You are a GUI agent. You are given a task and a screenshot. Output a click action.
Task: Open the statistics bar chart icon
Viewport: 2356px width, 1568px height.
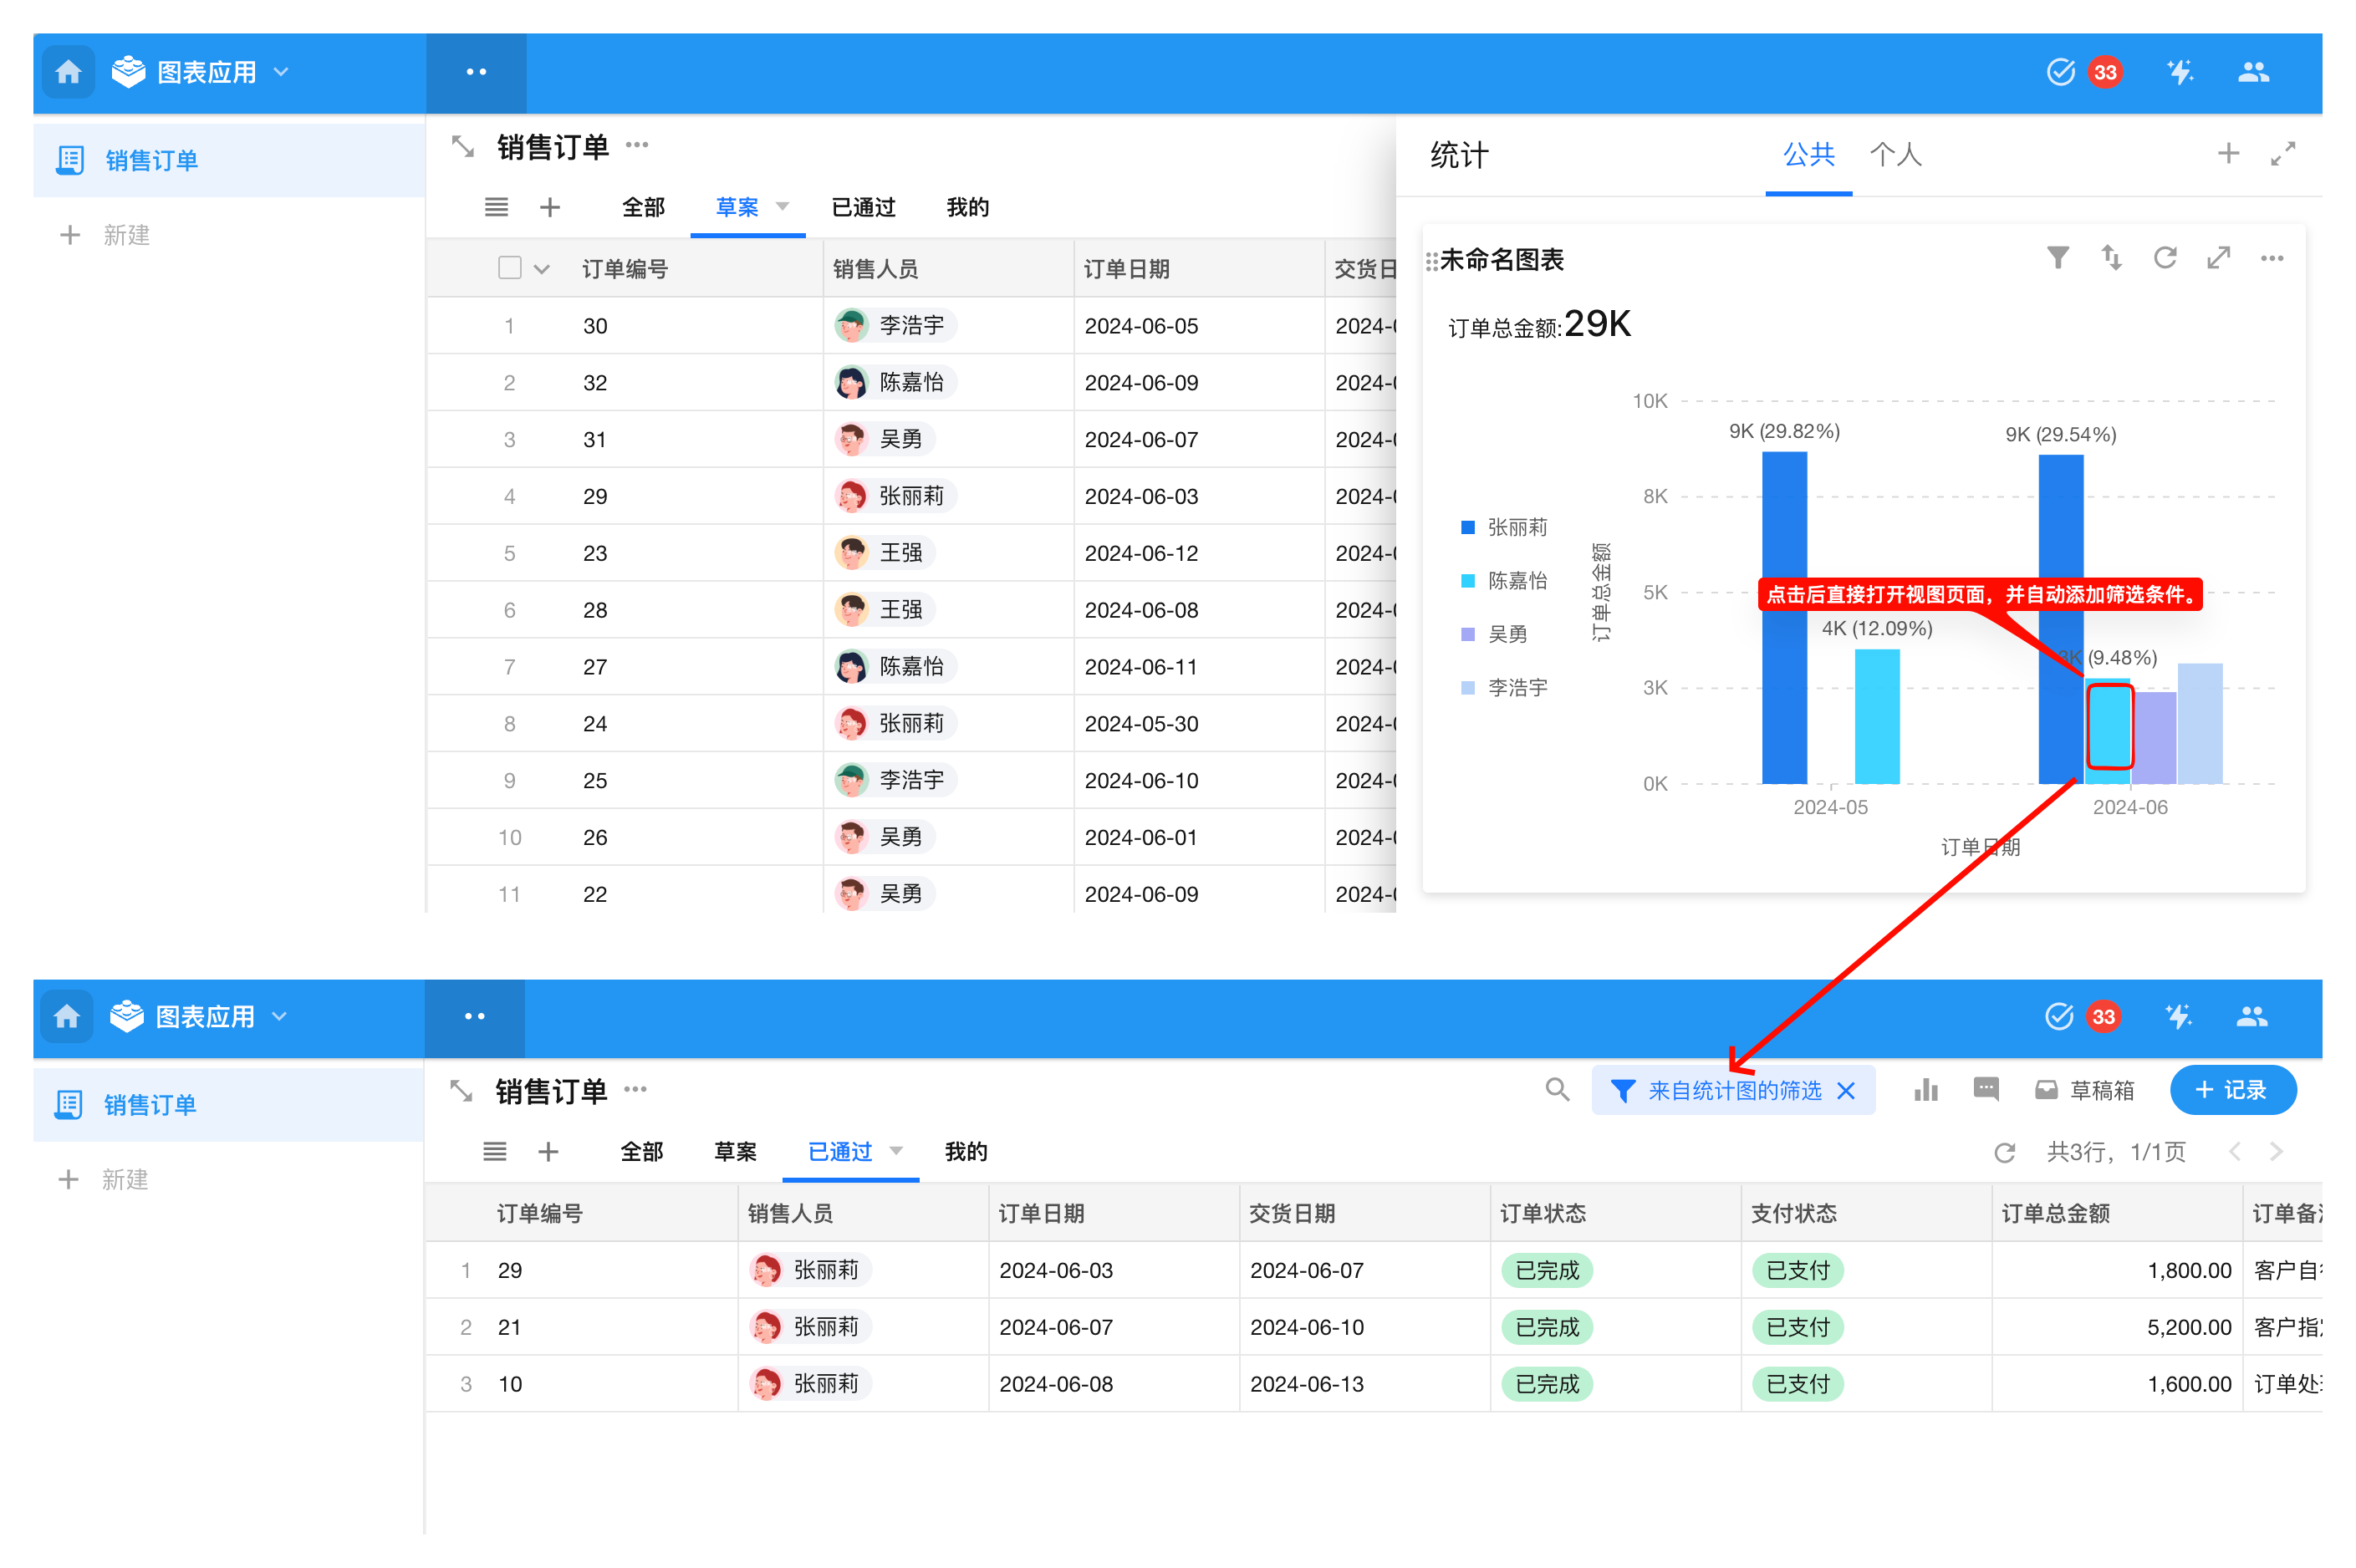[1925, 1090]
